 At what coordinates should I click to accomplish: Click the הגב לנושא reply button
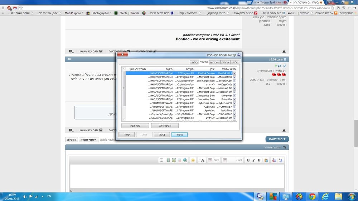coord(277,139)
